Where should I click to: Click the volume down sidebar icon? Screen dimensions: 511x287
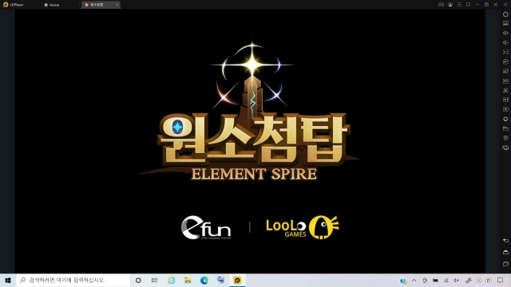coord(505,42)
